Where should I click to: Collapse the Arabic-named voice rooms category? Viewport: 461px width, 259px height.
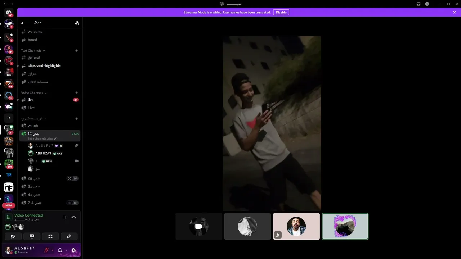pos(33,119)
